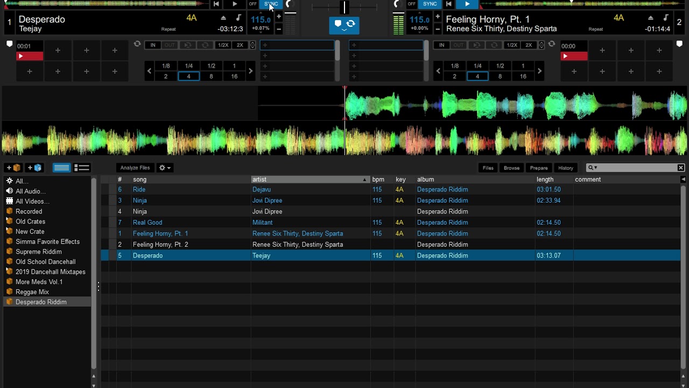Image resolution: width=689 pixels, height=388 pixels.
Task: Trigger deck 2 red cue point 00:00
Action: tap(574, 56)
